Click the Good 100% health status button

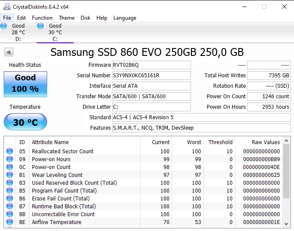coord(25,83)
